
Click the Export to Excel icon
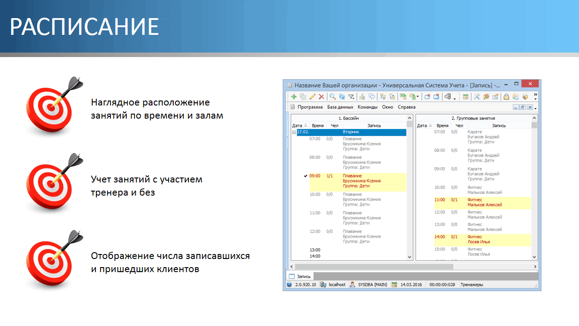tap(403, 96)
